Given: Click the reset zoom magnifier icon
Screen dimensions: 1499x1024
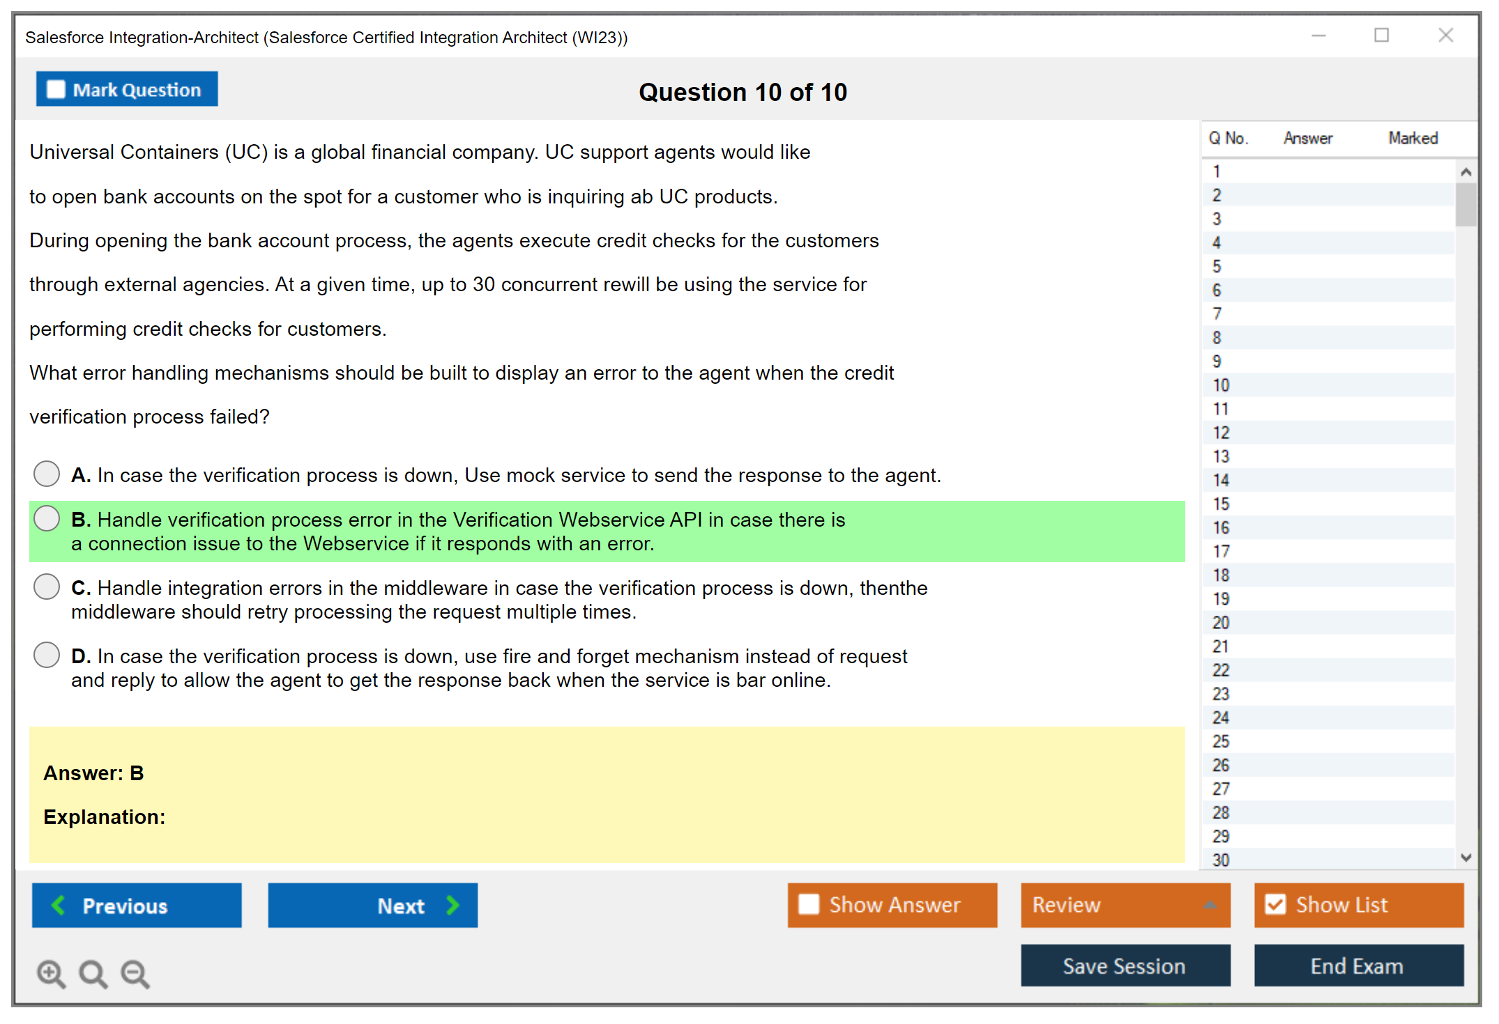Looking at the screenshot, I should click(x=93, y=973).
